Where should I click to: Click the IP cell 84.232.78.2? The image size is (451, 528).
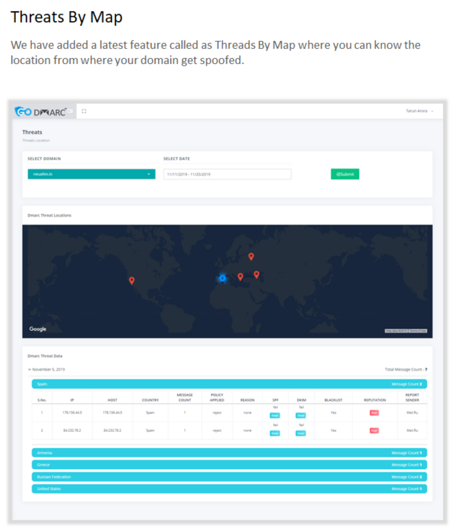pos(72,431)
